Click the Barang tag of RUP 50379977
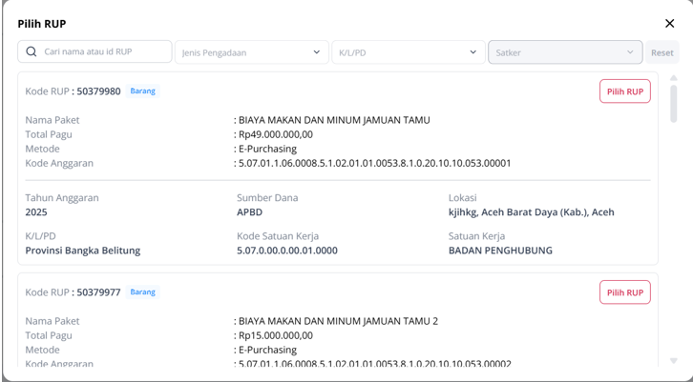Screen dimensions: 693x382 pyautogui.click(x=143, y=292)
